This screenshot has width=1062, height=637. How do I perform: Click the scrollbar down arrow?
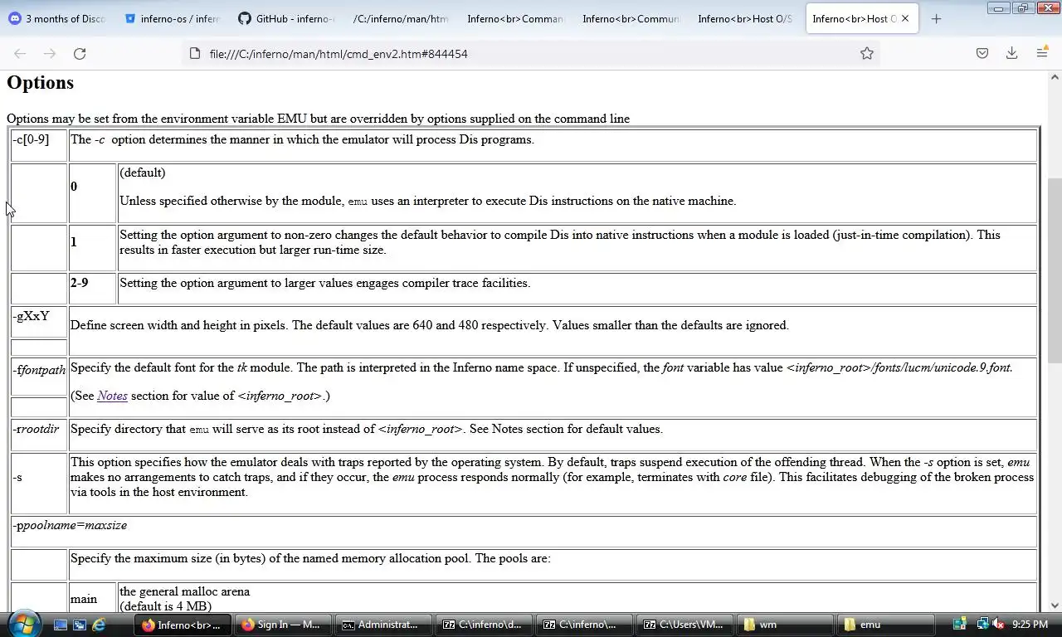[x=1055, y=605]
